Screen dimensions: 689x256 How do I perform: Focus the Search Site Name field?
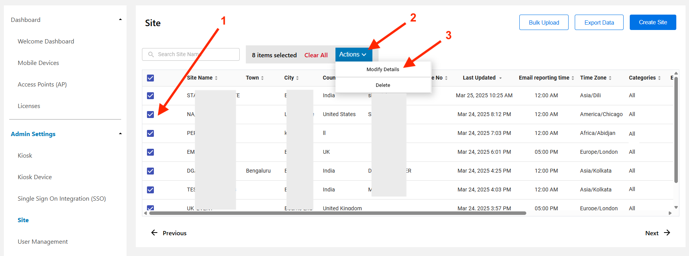click(196, 55)
